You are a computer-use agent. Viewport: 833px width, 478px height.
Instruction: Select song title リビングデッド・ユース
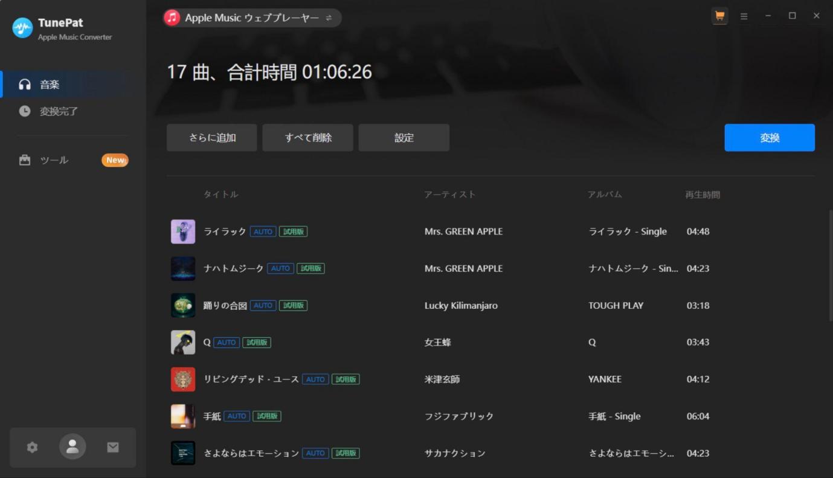pos(251,379)
